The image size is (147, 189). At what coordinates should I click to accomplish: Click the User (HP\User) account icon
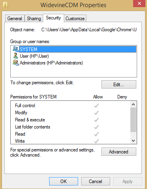point(15,56)
